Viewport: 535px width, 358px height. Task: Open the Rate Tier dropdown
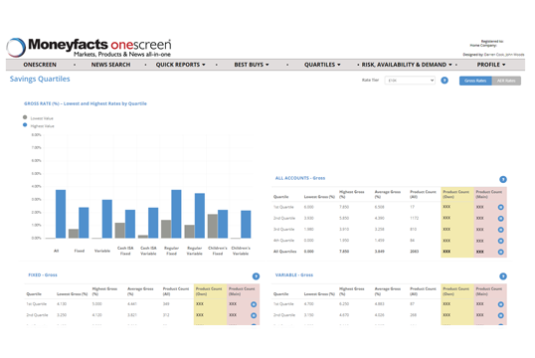pyautogui.click(x=410, y=81)
